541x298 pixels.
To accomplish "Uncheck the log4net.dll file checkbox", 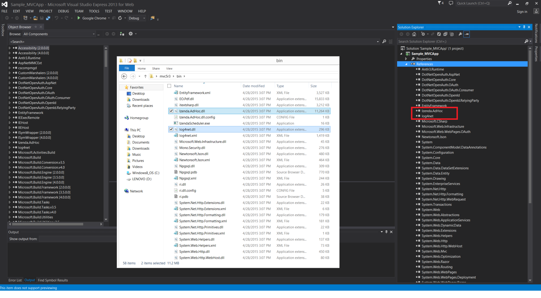I will click(171, 129).
